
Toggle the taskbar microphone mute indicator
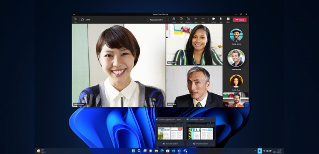(260, 151)
